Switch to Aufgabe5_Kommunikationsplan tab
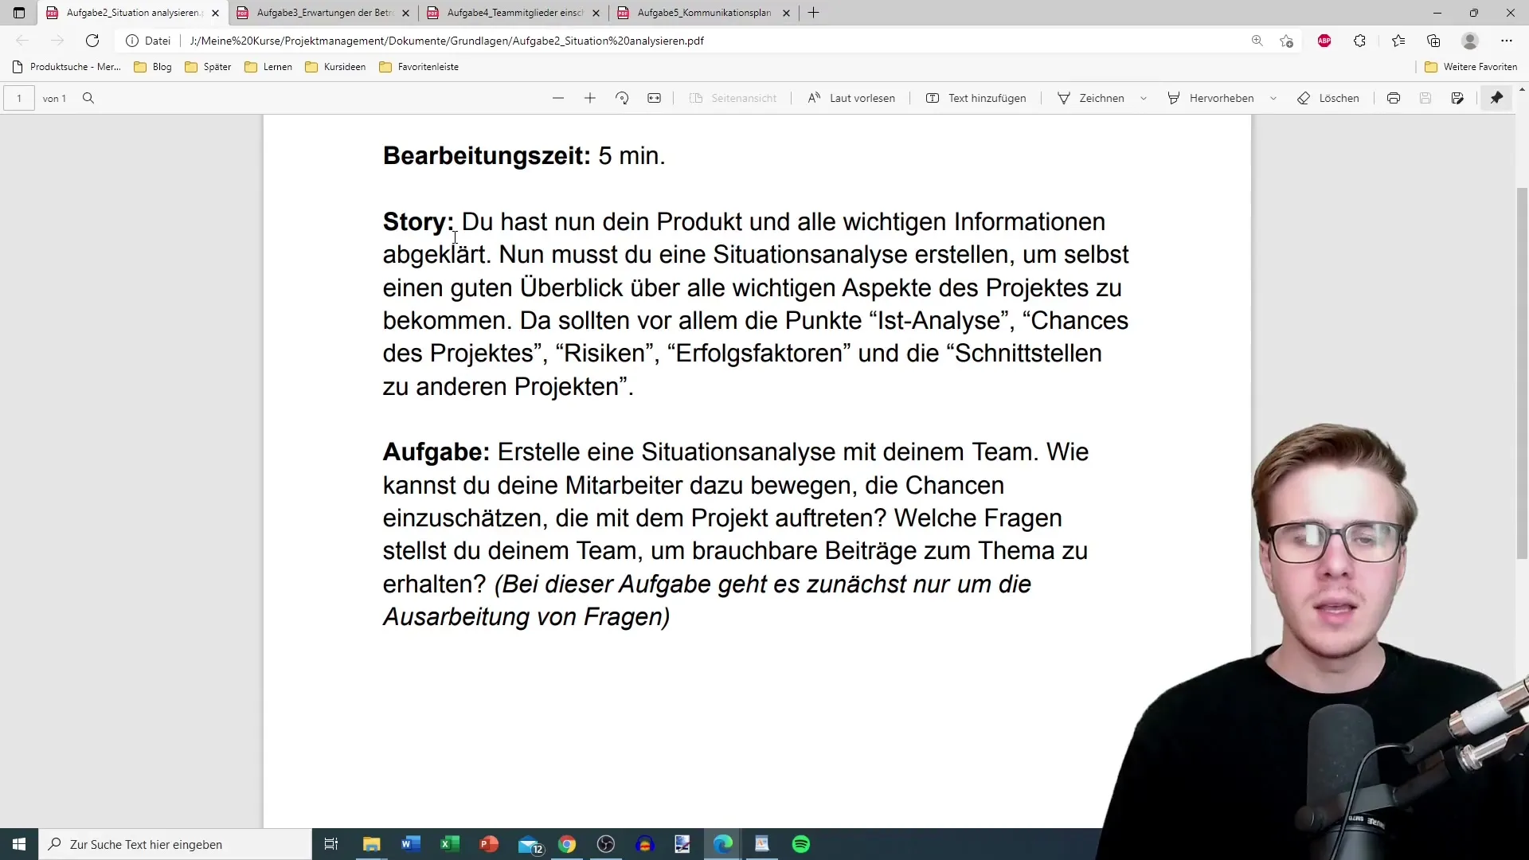Image resolution: width=1529 pixels, height=860 pixels. (698, 13)
